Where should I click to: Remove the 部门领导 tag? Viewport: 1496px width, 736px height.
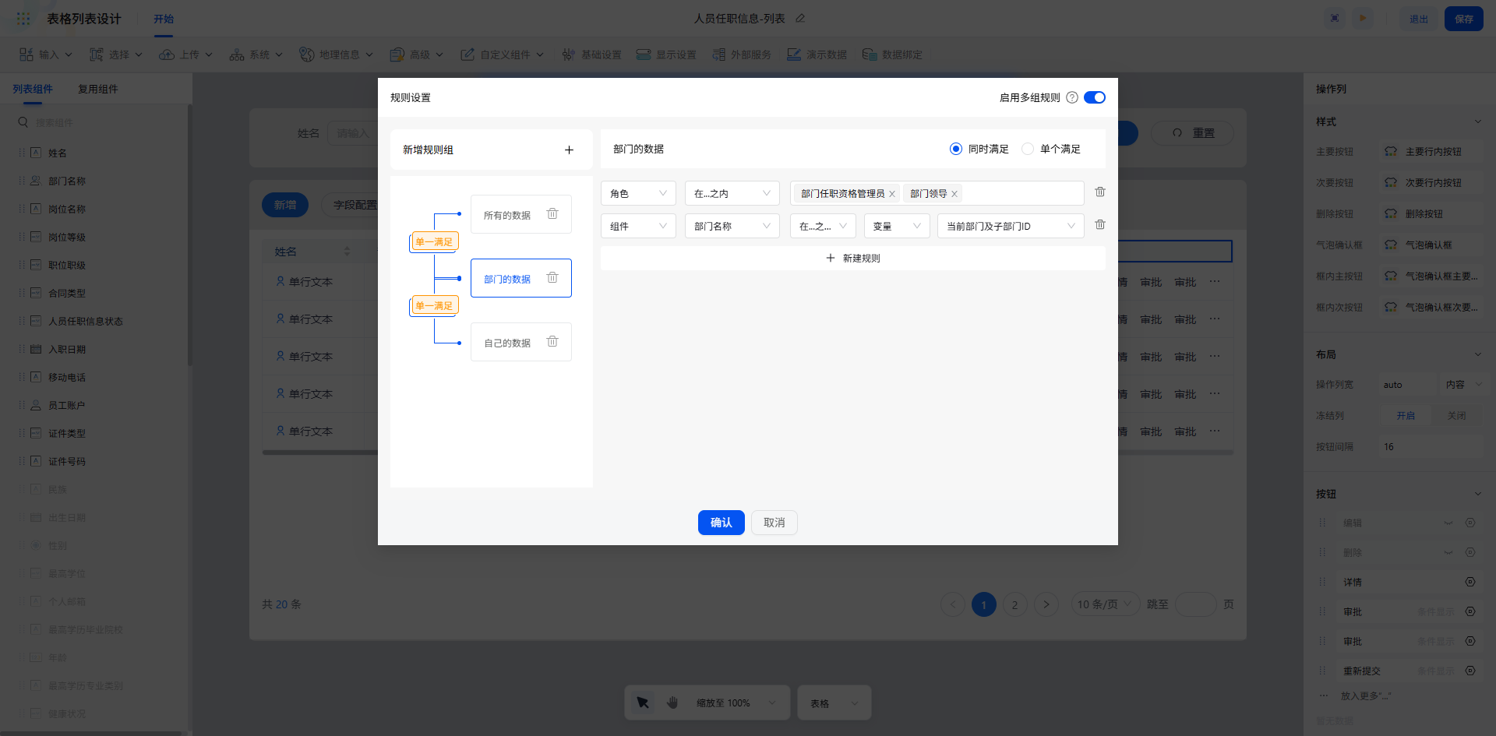click(954, 194)
